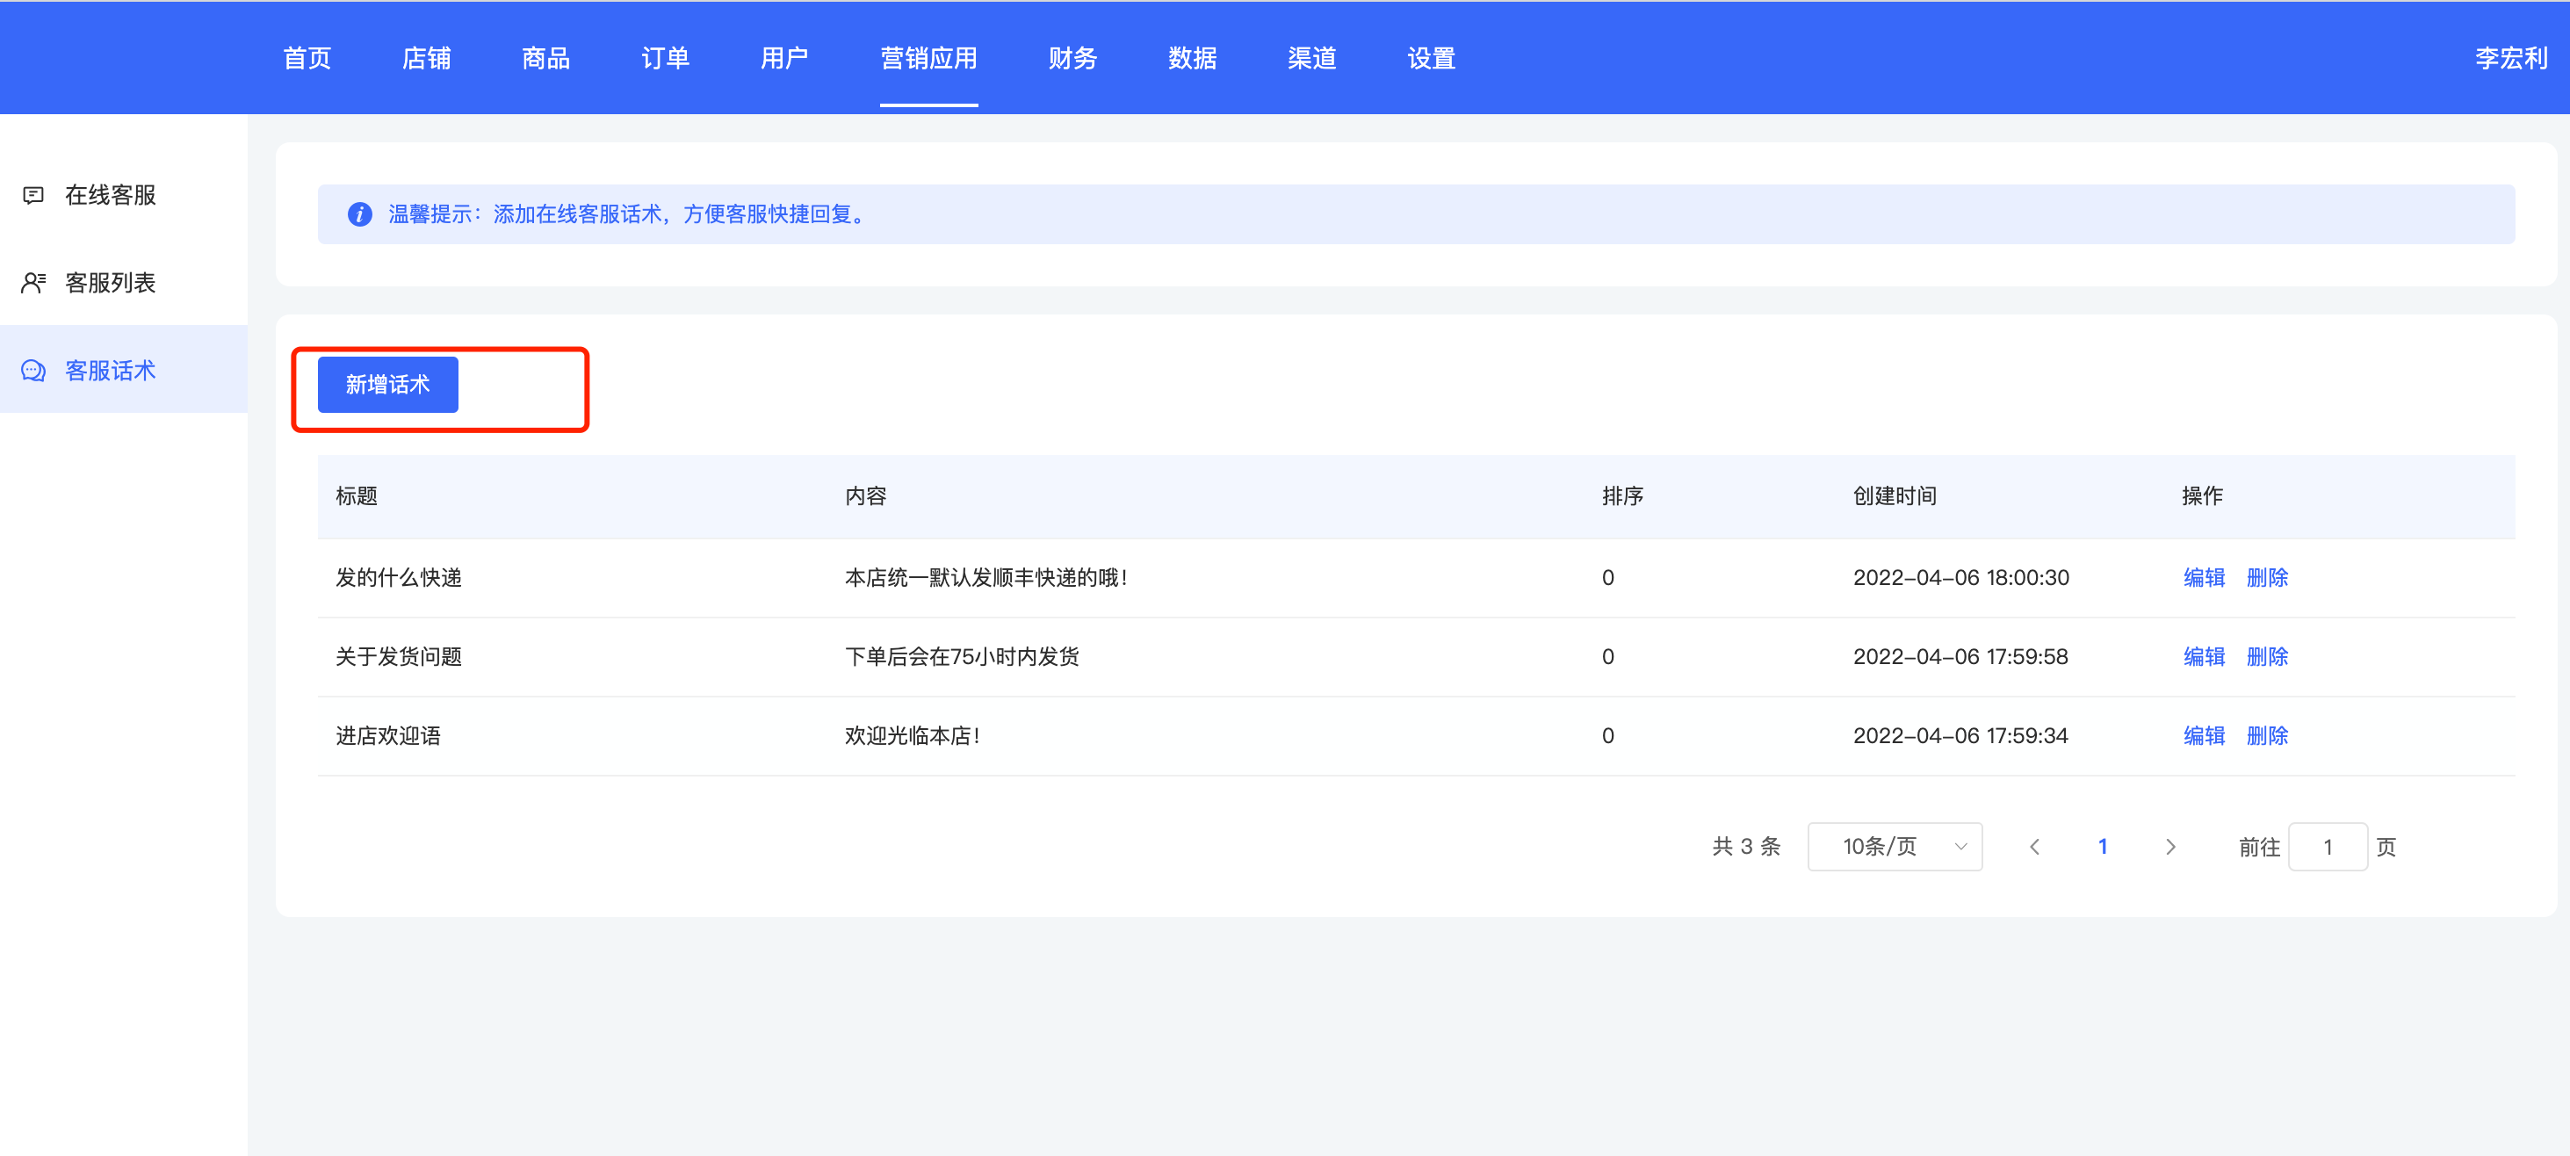The height and width of the screenshot is (1156, 2570).
Task: Click the 客服话术 speech bubble icon
Action: (x=32, y=371)
